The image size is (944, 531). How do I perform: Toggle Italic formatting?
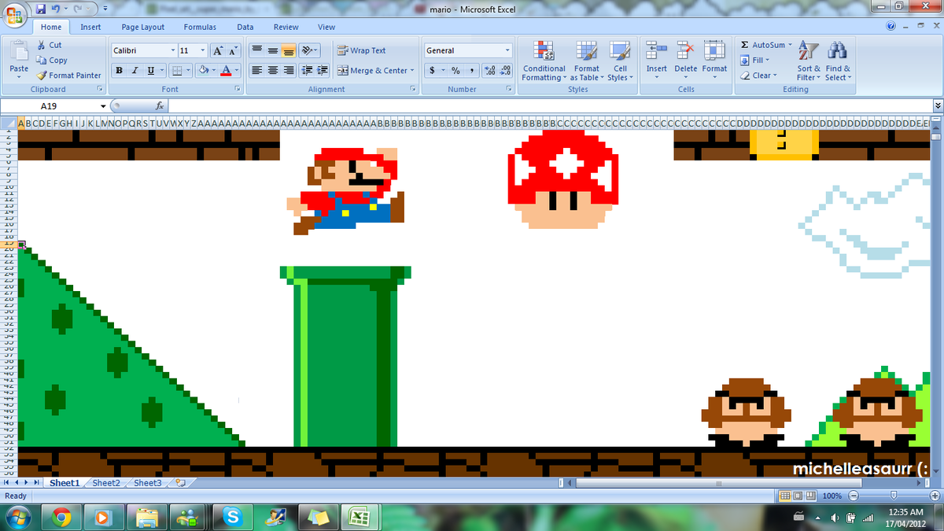(x=135, y=71)
